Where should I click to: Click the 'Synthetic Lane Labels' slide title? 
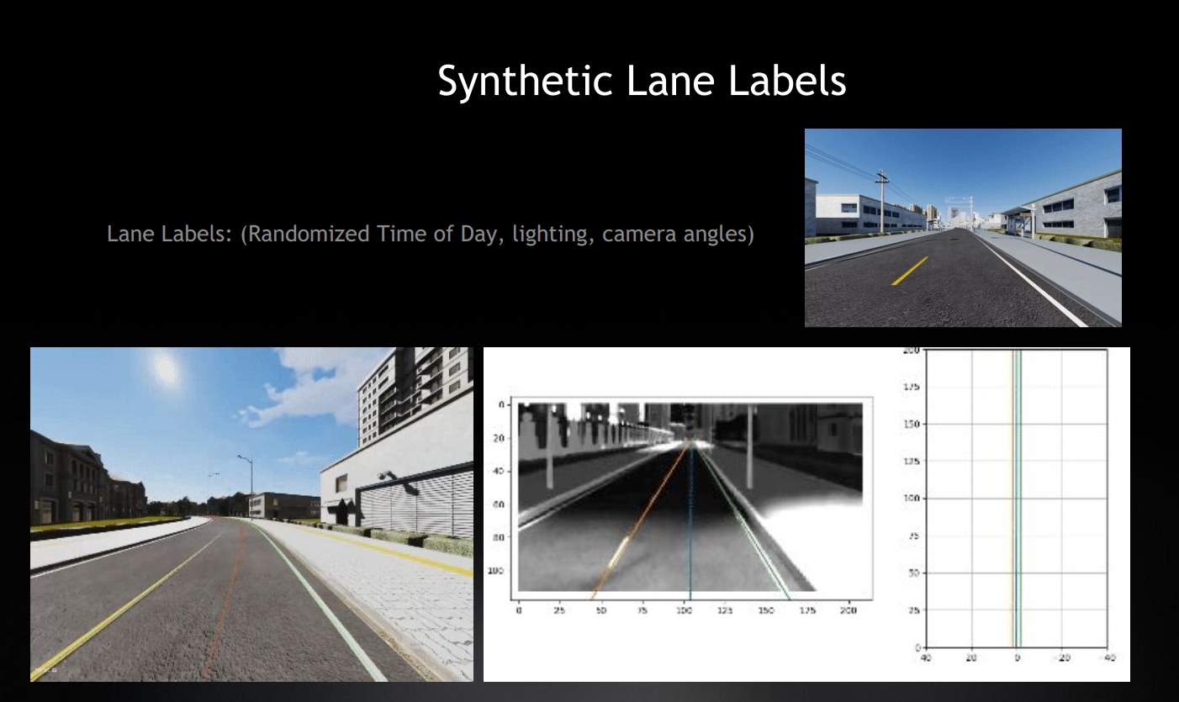click(x=642, y=82)
